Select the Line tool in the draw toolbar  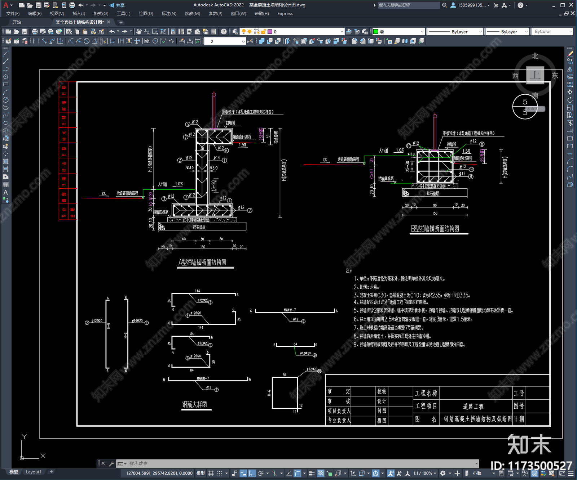(x=5, y=53)
